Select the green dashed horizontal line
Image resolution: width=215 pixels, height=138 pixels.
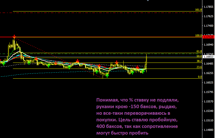coord(101,54)
